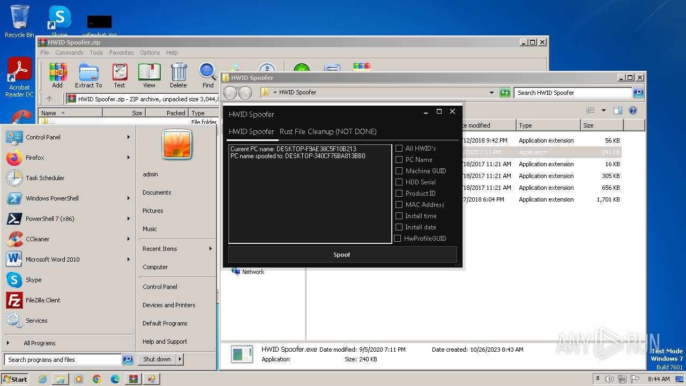
Task: Click the Test archive icon in WinRAR
Action: [x=120, y=75]
